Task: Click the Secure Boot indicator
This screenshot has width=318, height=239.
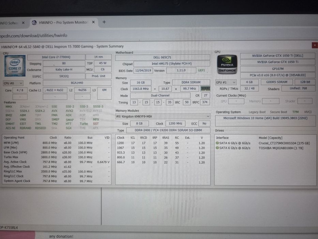Action: [x=278, y=112]
